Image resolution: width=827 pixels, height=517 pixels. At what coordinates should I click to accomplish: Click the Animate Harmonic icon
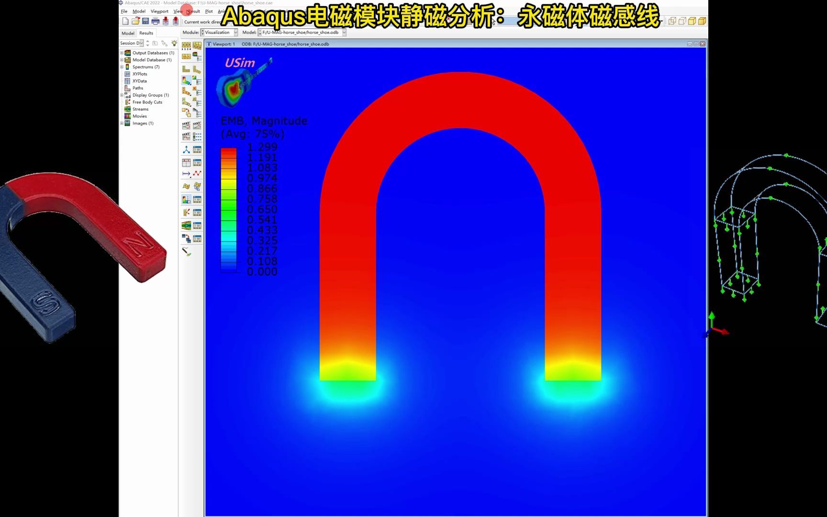(x=186, y=136)
